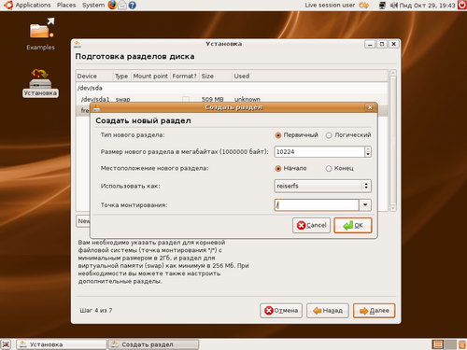Open the System menu

(93, 6)
